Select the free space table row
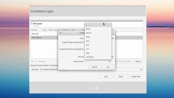Screen dimensions: 174x98 [x=44, y=38]
